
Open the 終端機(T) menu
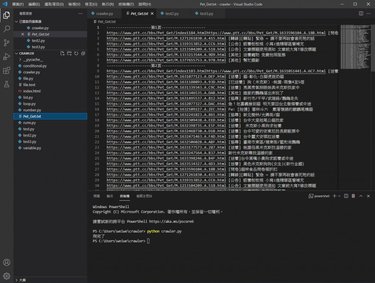tap(126, 4)
